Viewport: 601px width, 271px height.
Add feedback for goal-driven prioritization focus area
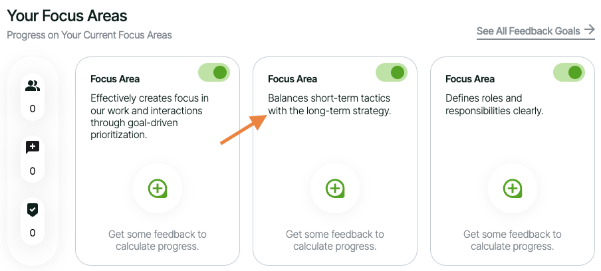tap(158, 189)
